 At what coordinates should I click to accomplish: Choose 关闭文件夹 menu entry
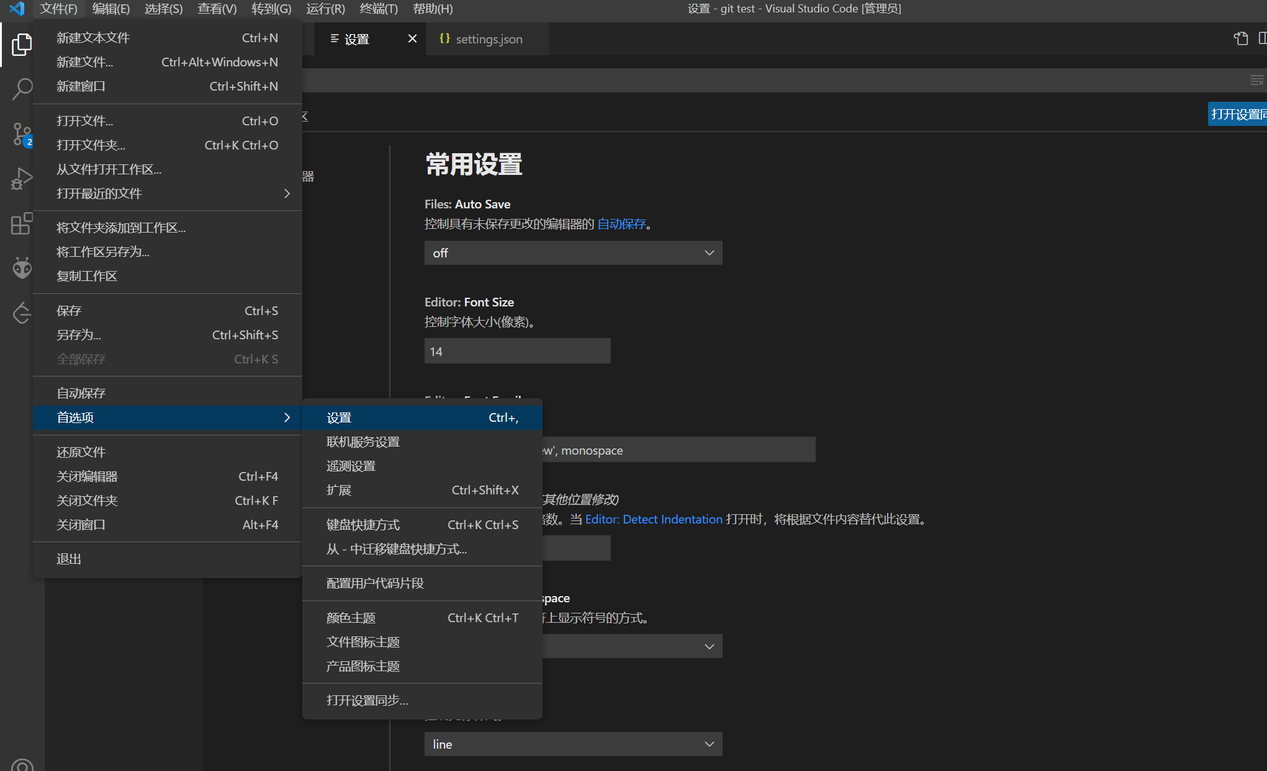click(168, 501)
